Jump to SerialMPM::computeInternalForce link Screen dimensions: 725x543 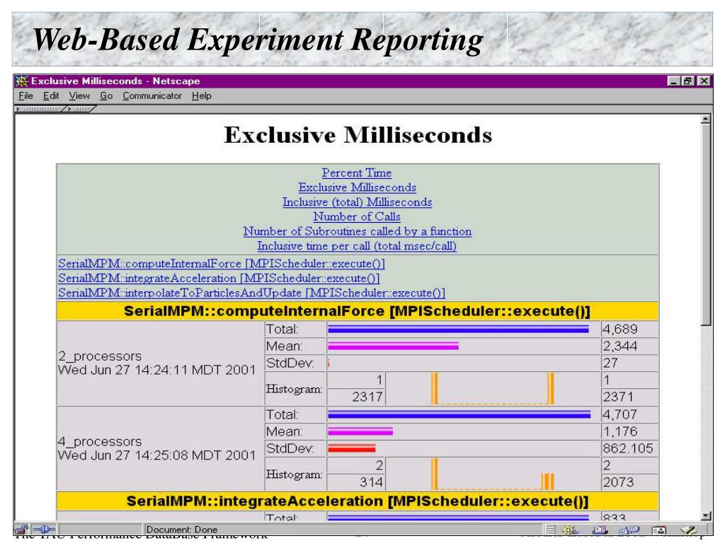222,264
